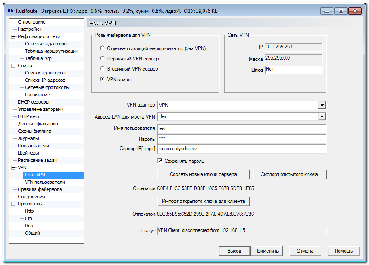
Task: Open Настройки in the tree
Action: (30, 29)
